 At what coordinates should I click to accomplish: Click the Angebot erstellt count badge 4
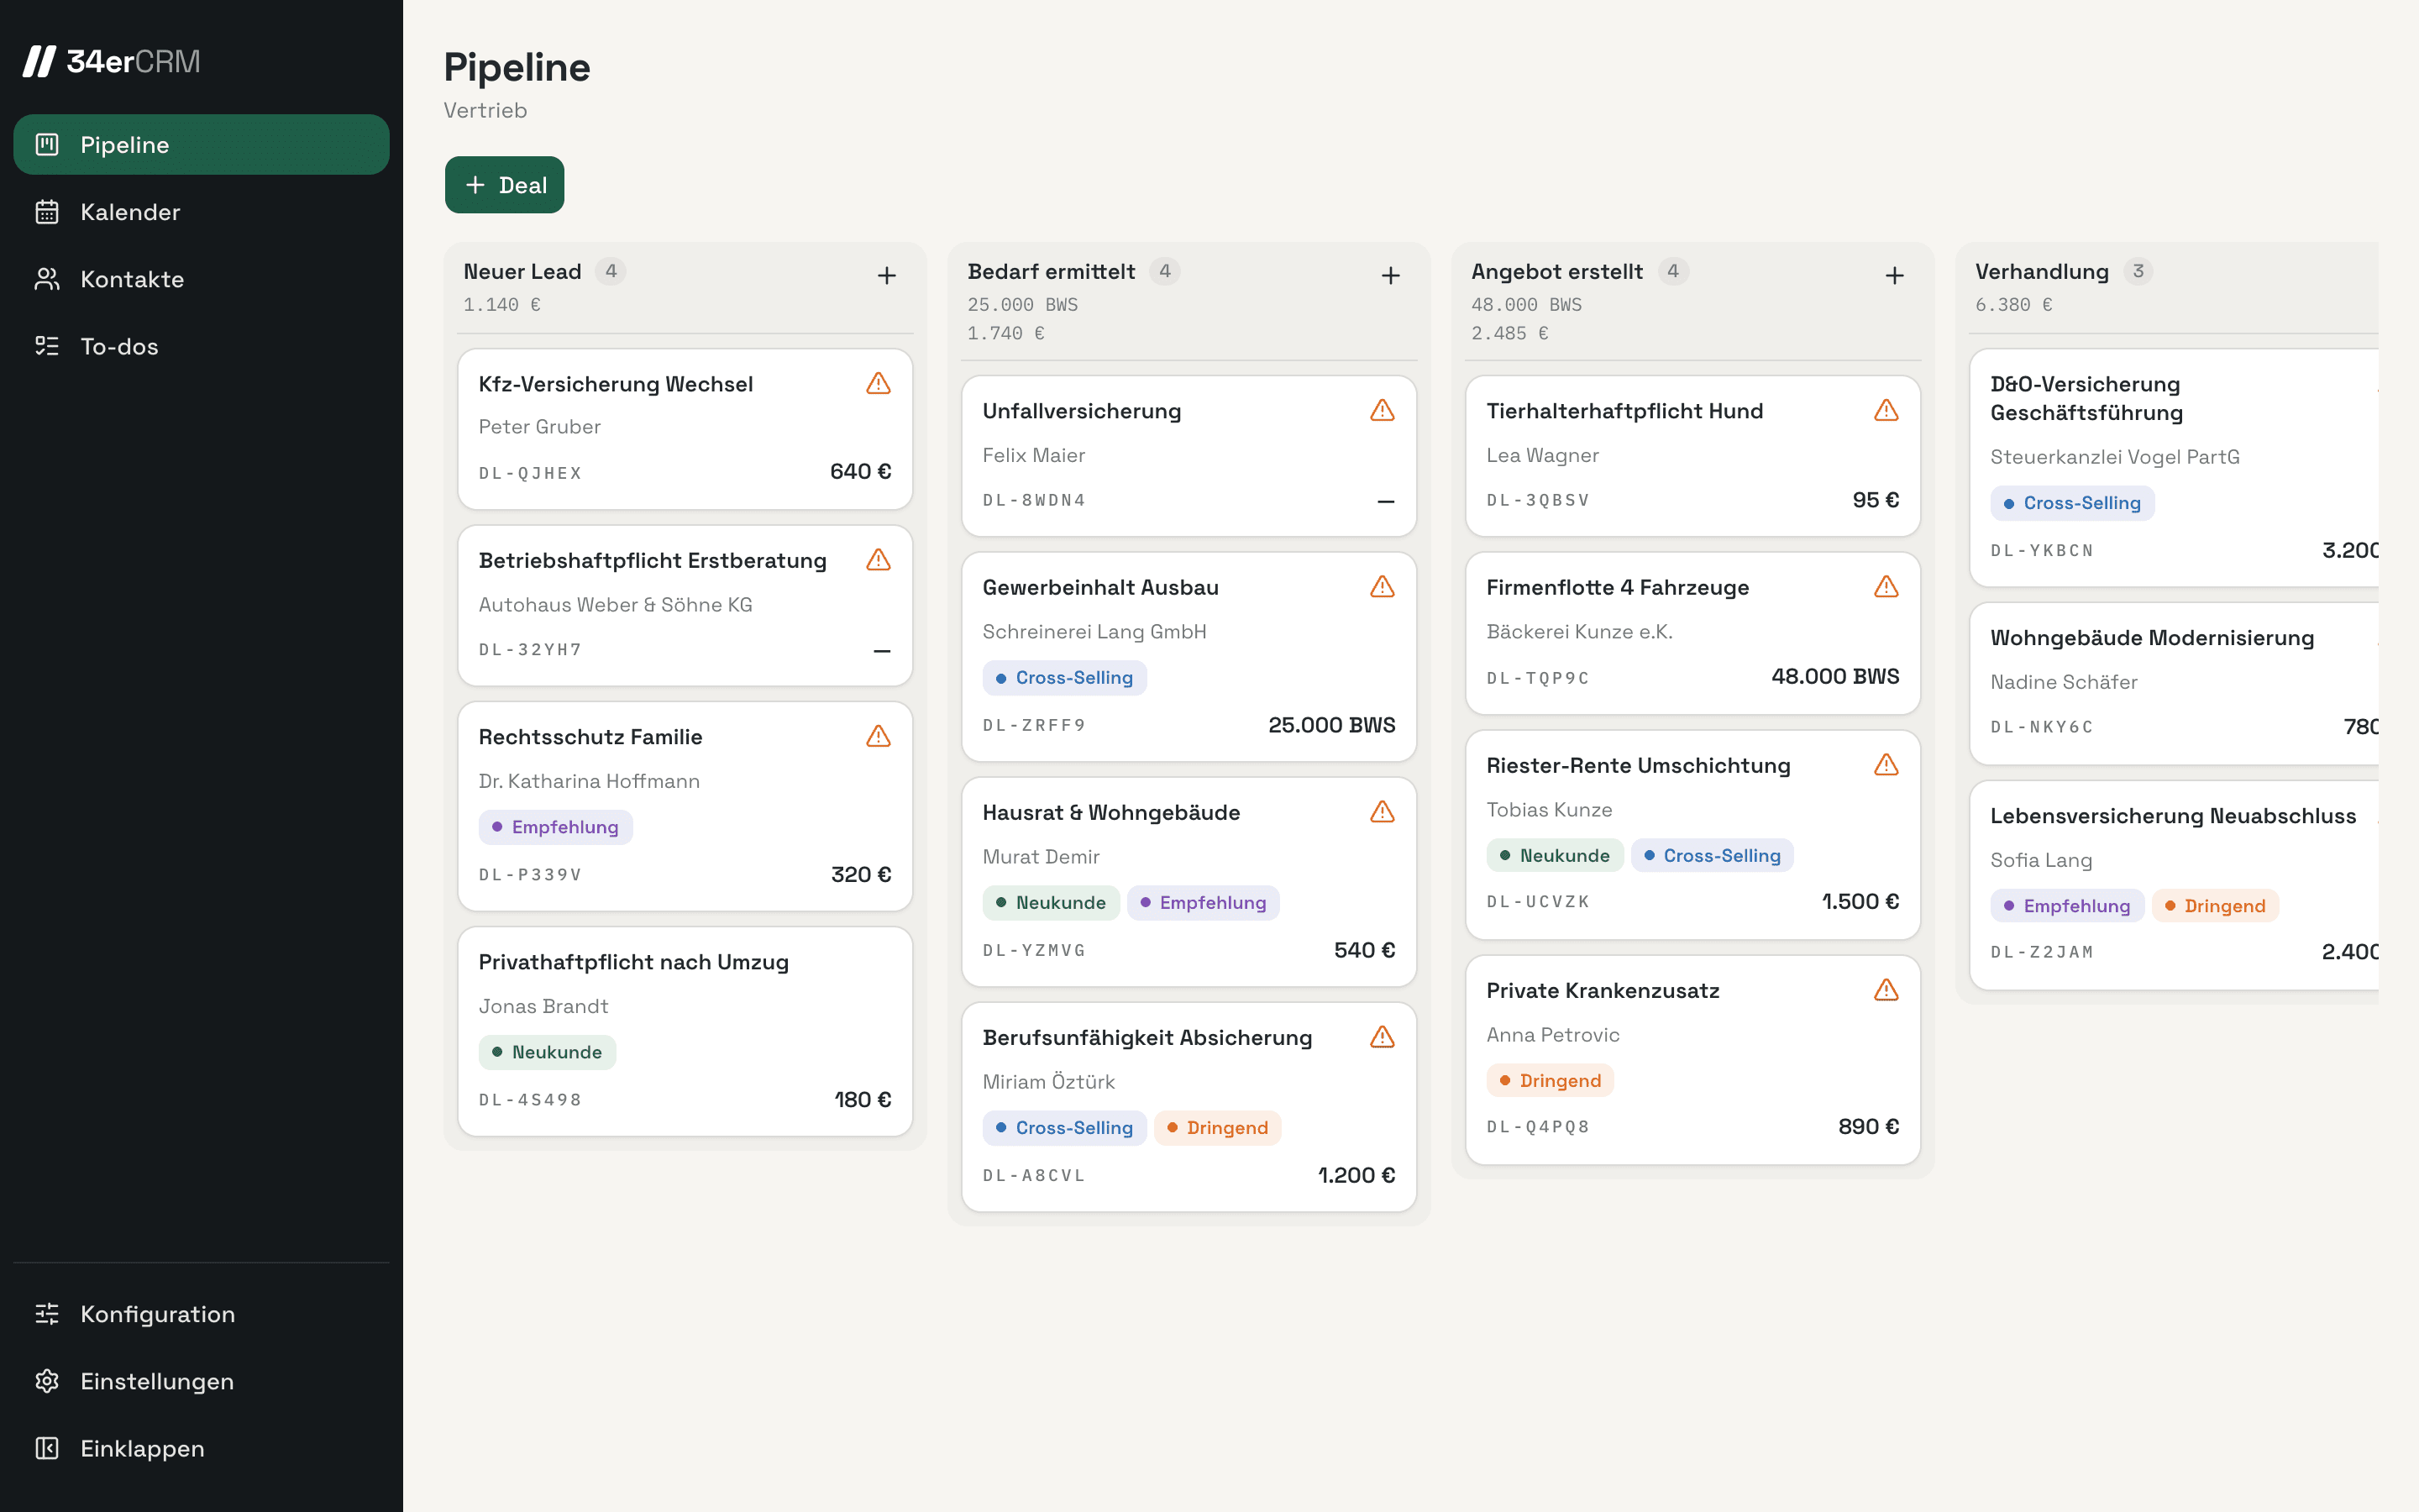click(1672, 271)
